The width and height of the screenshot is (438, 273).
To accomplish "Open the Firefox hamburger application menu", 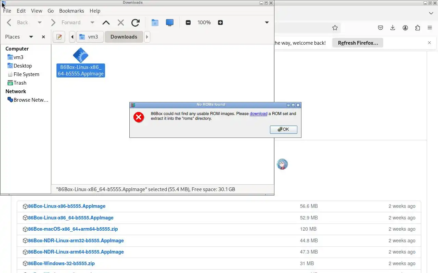I will (x=430, y=28).
